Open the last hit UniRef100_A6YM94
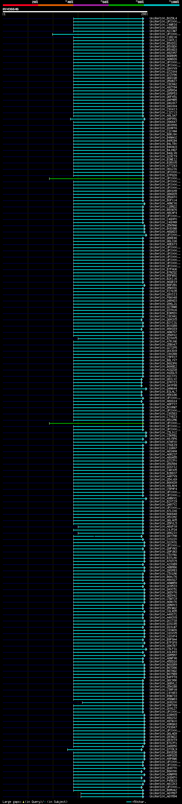This screenshot has width=182, height=804. [x=163, y=796]
